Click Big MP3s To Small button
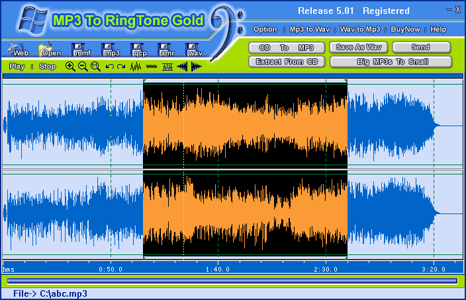Image resolution: width=466 pixels, height=300 pixels. point(391,61)
